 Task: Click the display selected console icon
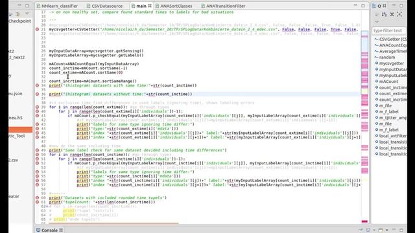click(368, 230)
